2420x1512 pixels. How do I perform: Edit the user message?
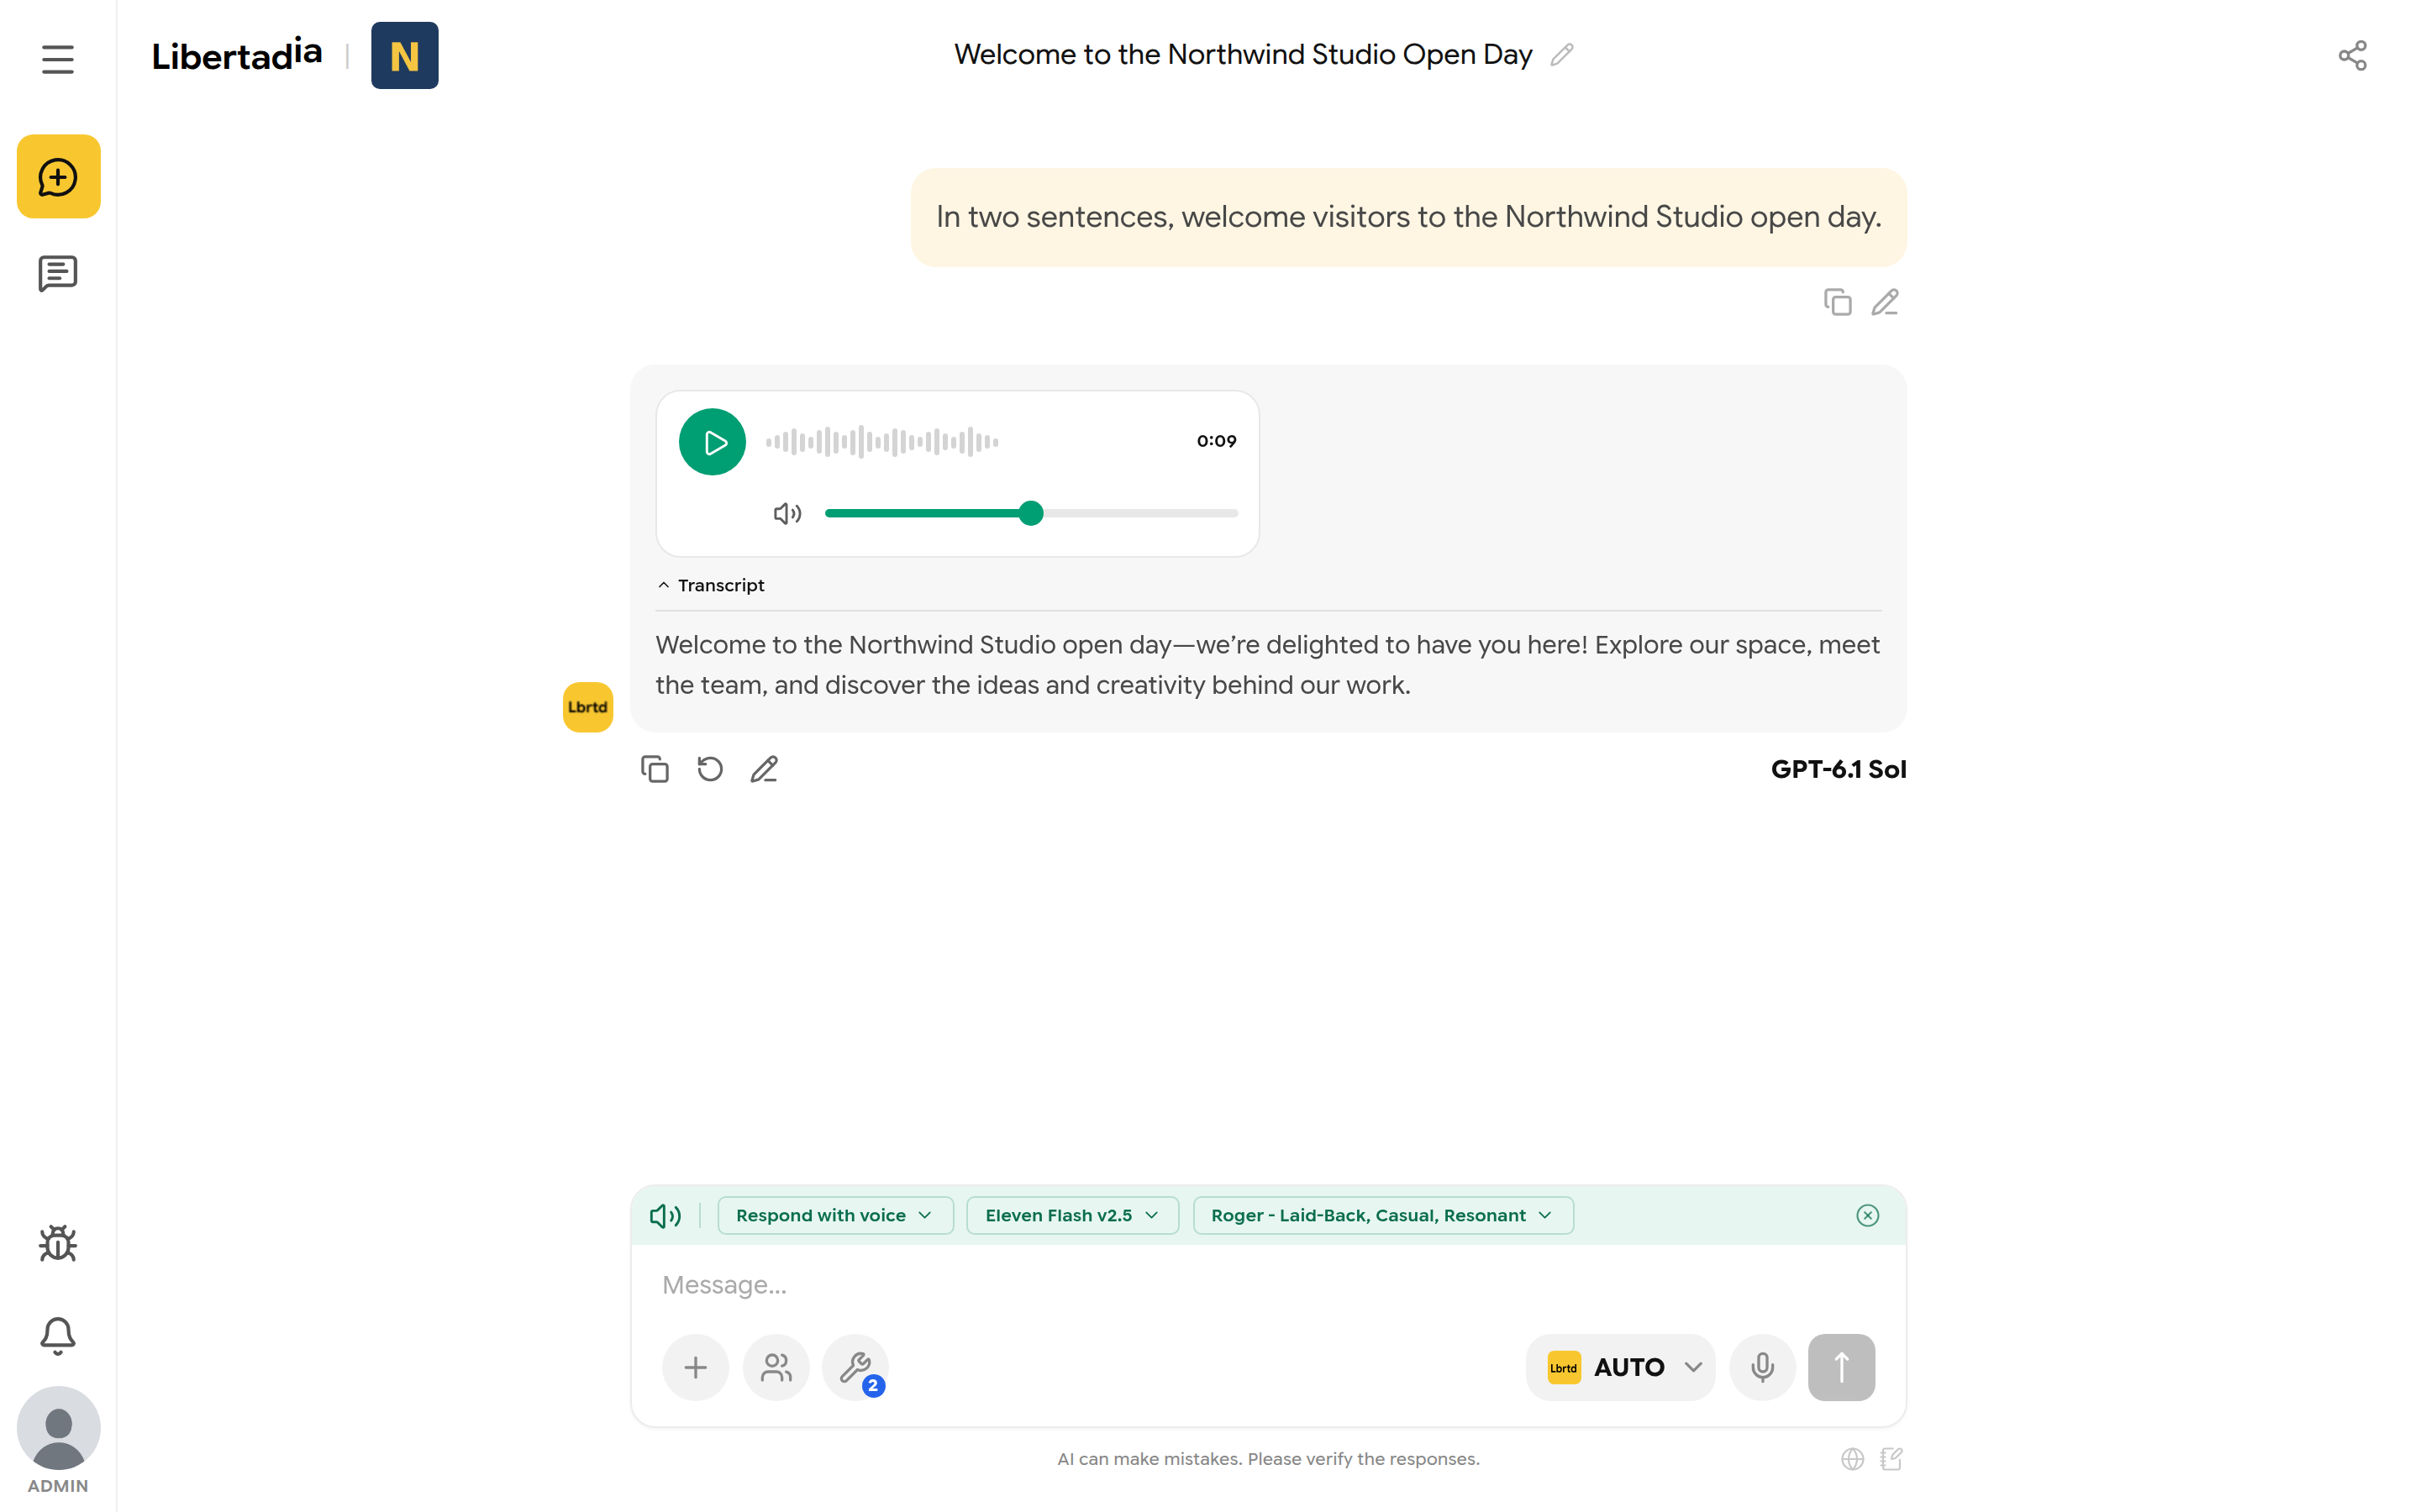pos(1885,302)
